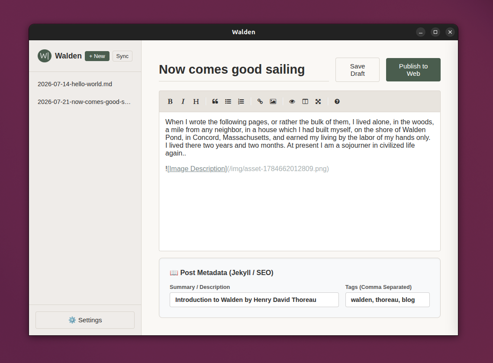Focus the Summary / Description field

point(254,300)
